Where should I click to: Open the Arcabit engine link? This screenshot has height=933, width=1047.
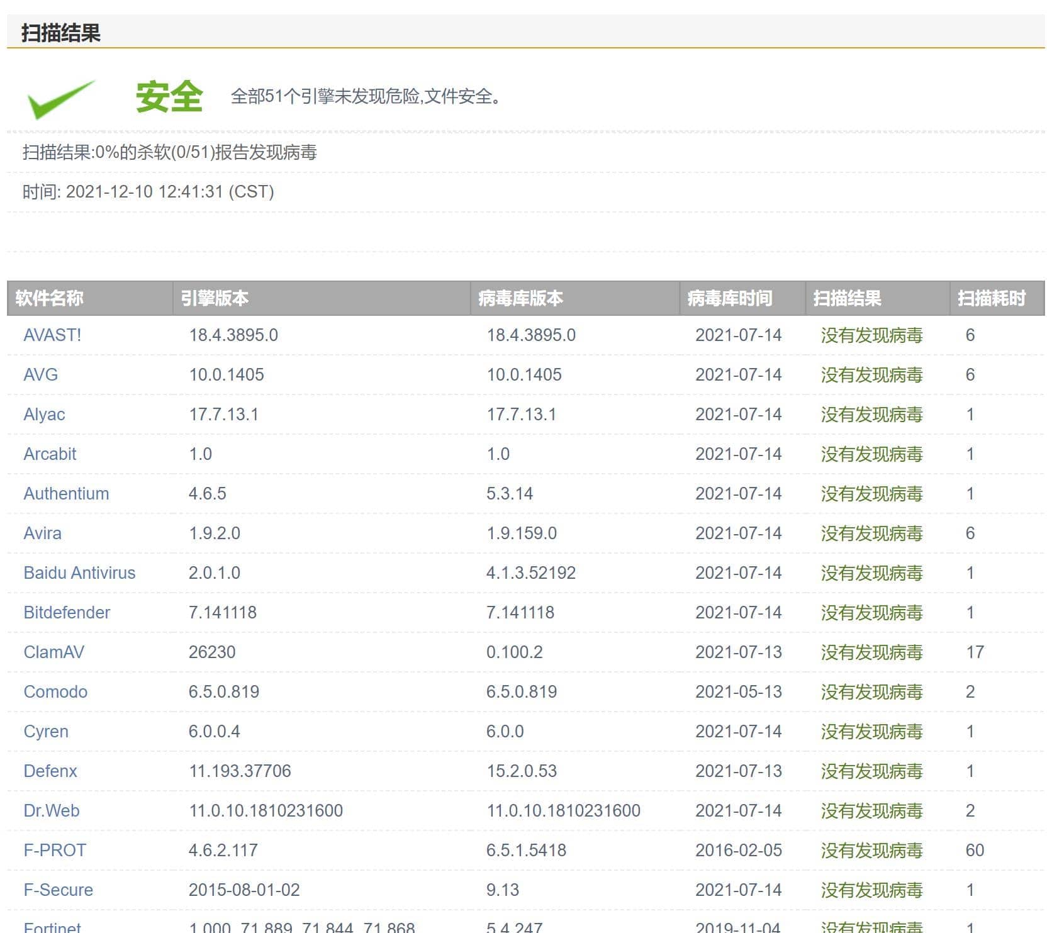pyautogui.click(x=50, y=454)
